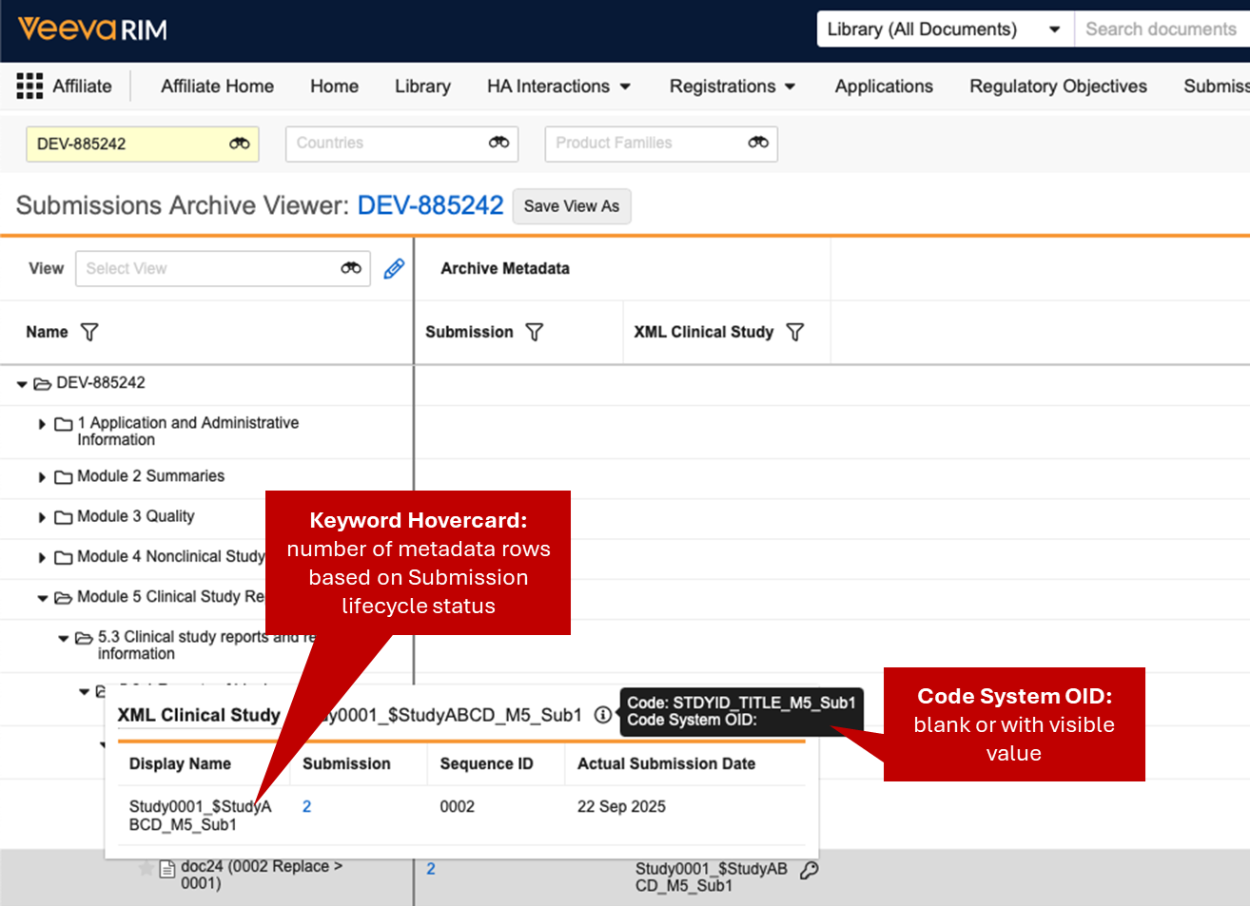Viewport: 1250px width, 906px height.
Task: Open the Name column filter icon
Action: click(89, 332)
